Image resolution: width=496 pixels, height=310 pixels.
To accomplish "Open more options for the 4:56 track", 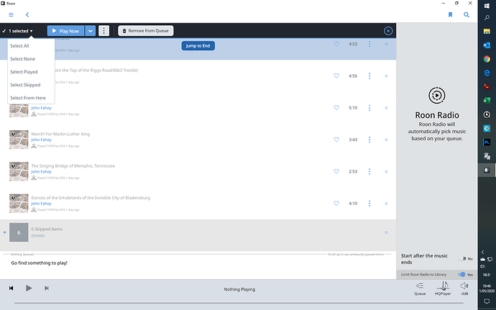I will 369,76.
